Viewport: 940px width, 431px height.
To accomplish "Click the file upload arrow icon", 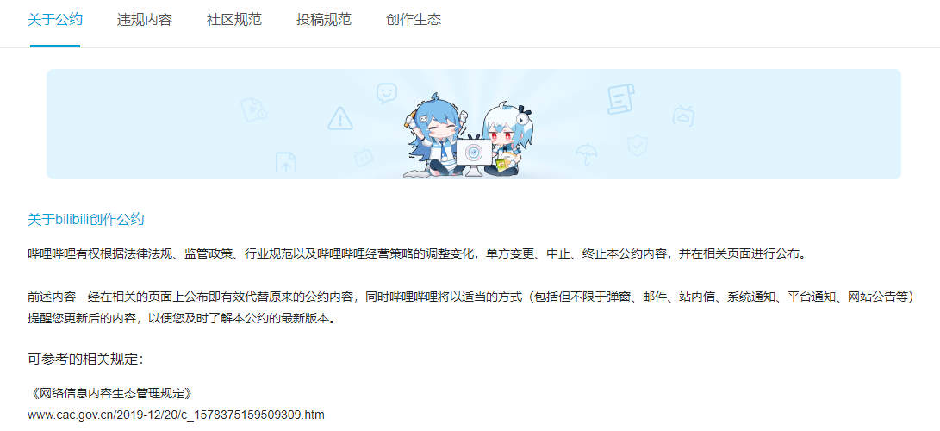I will tap(286, 162).
